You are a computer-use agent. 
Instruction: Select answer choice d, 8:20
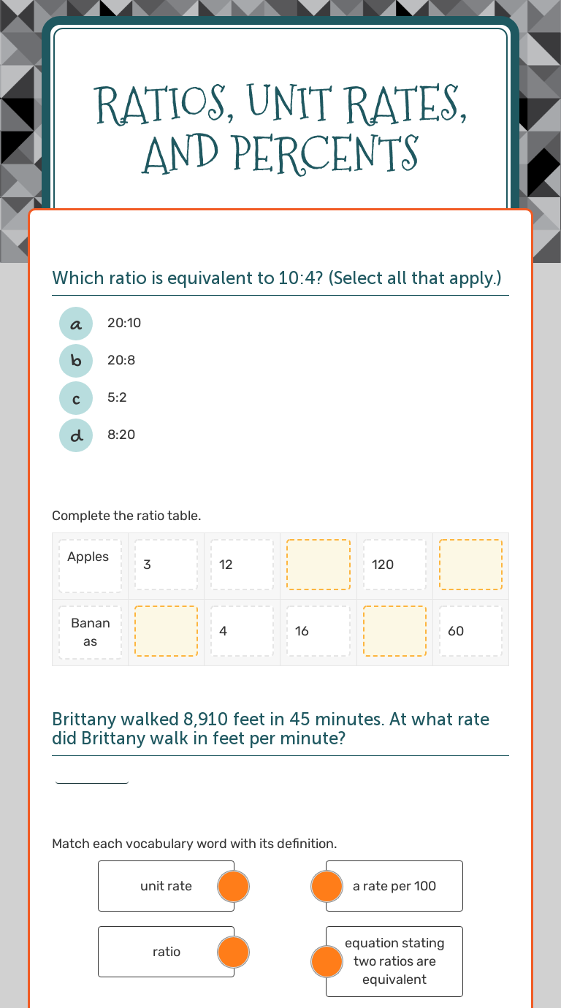click(x=76, y=435)
